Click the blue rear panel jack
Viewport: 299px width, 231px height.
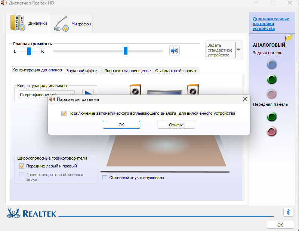coord(272,64)
